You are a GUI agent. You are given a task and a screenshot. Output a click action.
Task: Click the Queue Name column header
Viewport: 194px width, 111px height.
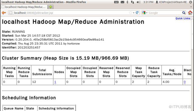(13, 108)
